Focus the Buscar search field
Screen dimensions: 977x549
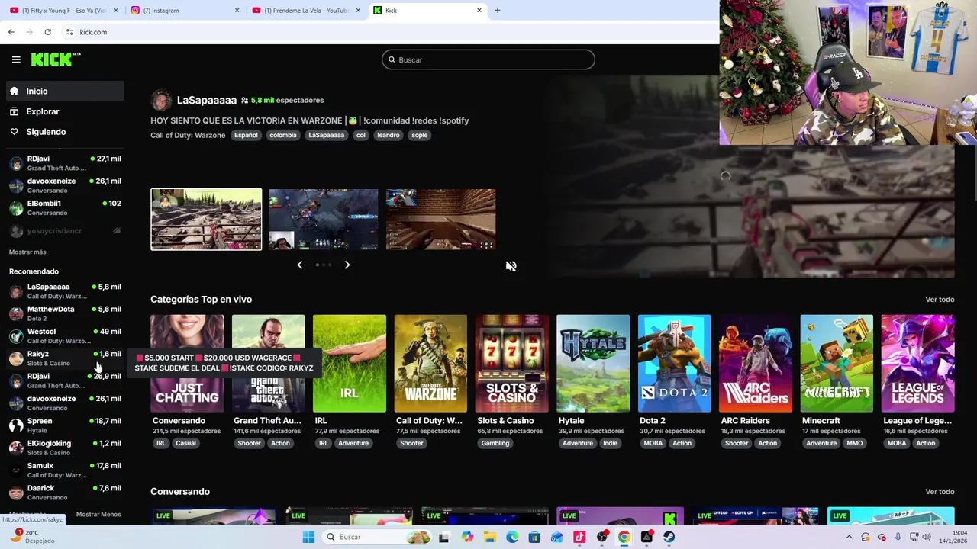click(488, 59)
